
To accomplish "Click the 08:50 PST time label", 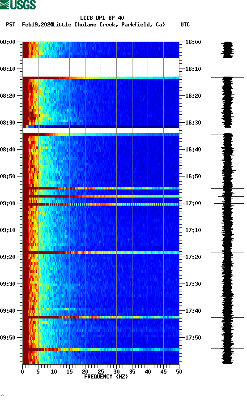I will (x=8, y=176).
